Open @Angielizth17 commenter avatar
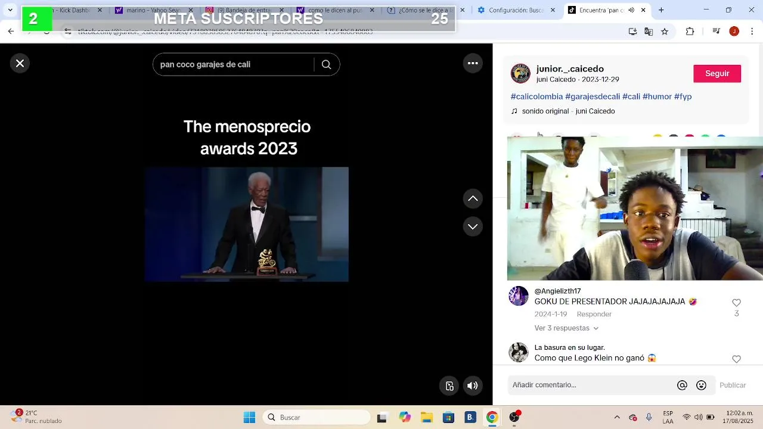The width and height of the screenshot is (763, 429). [x=519, y=296]
